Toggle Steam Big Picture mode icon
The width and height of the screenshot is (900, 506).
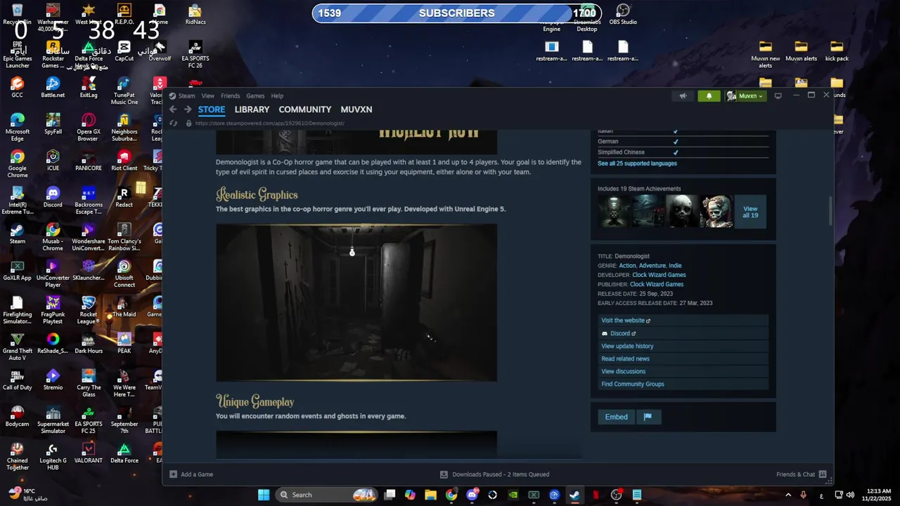[x=778, y=96]
